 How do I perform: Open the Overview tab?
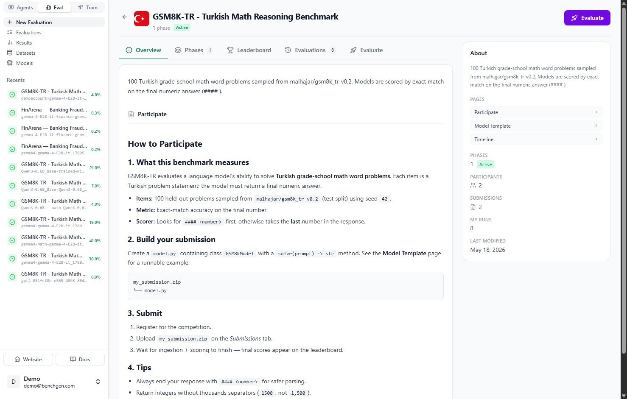(x=143, y=50)
